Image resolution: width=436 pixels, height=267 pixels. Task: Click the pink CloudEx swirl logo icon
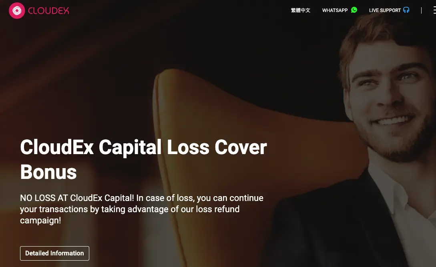17,10
